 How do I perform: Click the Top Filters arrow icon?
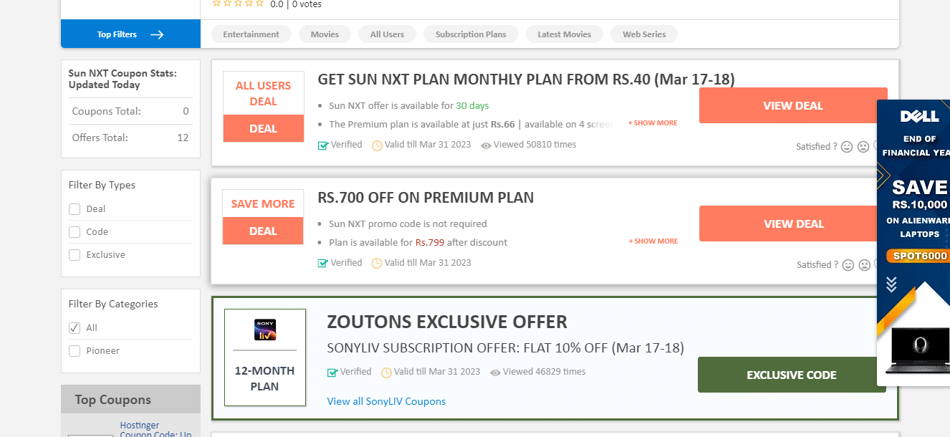pos(157,34)
